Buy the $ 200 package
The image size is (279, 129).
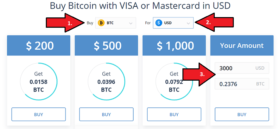point(39,114)
